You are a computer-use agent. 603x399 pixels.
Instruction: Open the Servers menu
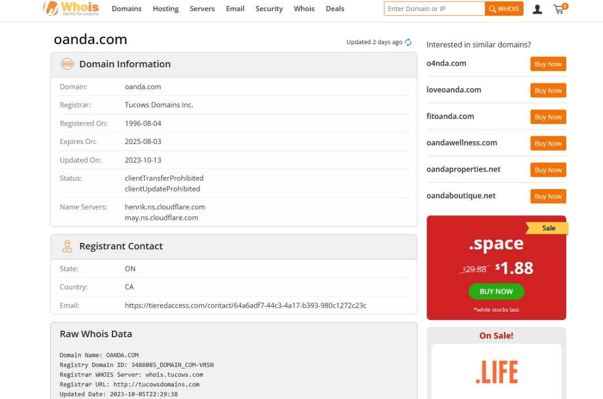[202, 9]
